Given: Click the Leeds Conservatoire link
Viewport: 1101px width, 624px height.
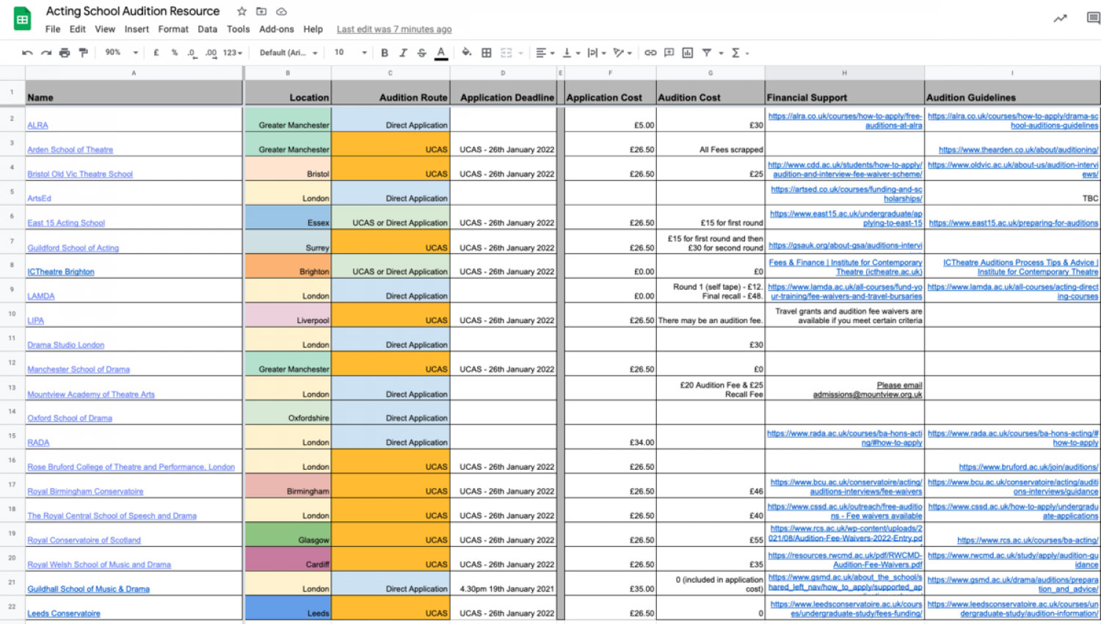Looking at the screenshot, I should (64, 614).
